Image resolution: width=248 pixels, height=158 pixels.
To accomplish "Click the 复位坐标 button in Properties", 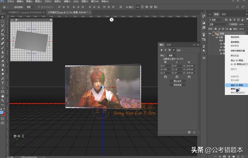I will (x=177, y=81).
